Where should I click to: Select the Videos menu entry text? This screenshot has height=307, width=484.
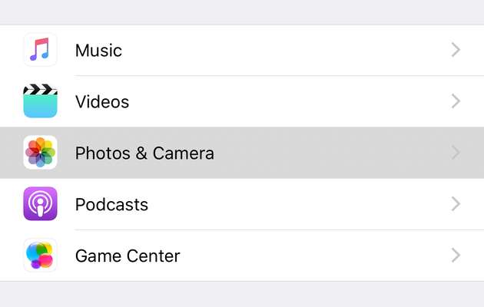coord(102,102)
